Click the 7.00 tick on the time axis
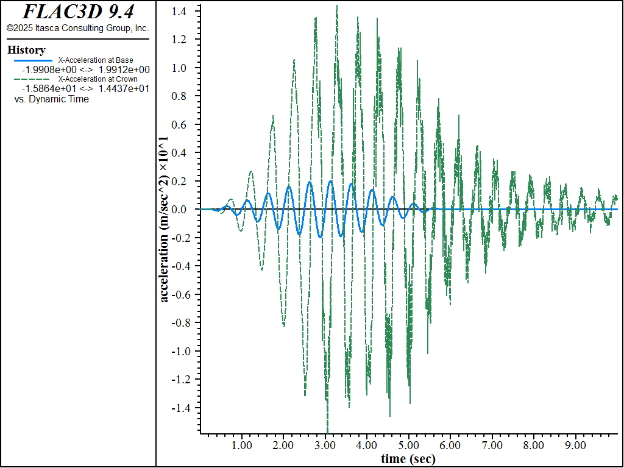The image size is (624, 468). [x=492, y=445]
